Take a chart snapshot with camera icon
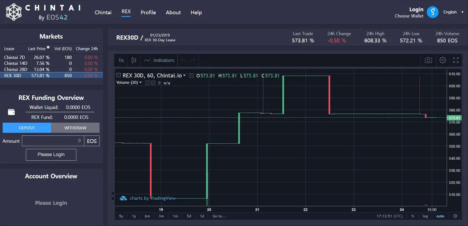 point(428,60)
